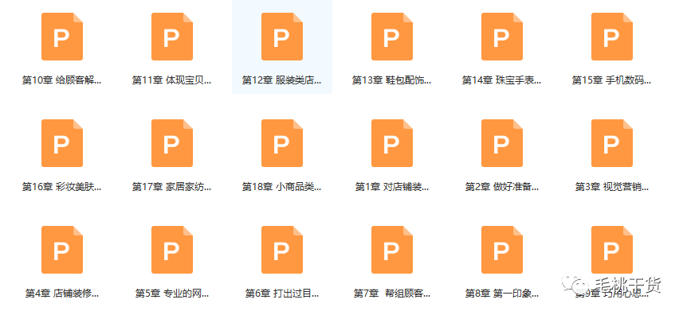Click the file name 第17章 家居家纺...
This screenshot has height=315, width=683.
172,187
